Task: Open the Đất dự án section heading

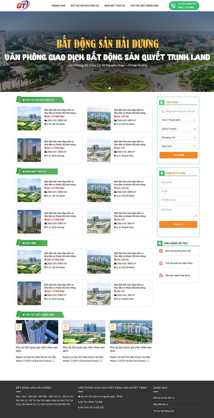Action: tap(40, 100)
